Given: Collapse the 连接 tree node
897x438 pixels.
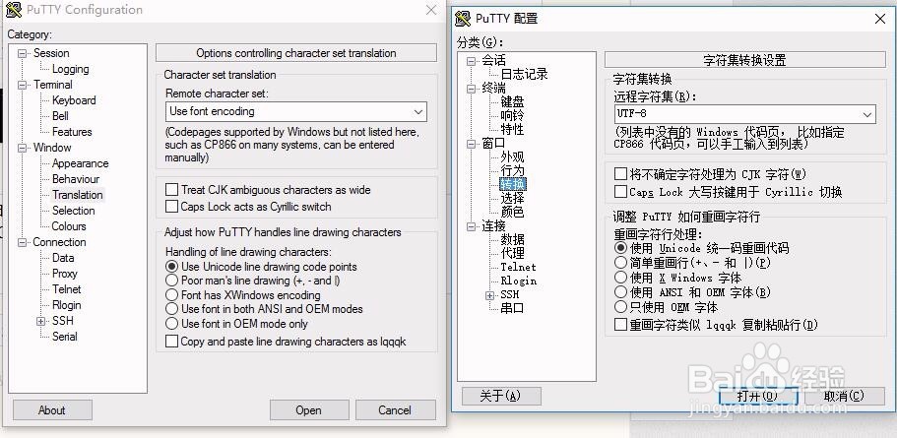Looking at the screenshot, I should [x=471, y=226].
